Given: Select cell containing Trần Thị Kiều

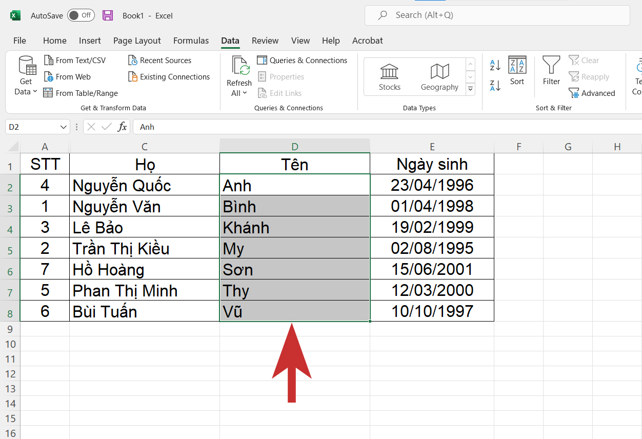Looking at the screenshot, I should point(145,248).
